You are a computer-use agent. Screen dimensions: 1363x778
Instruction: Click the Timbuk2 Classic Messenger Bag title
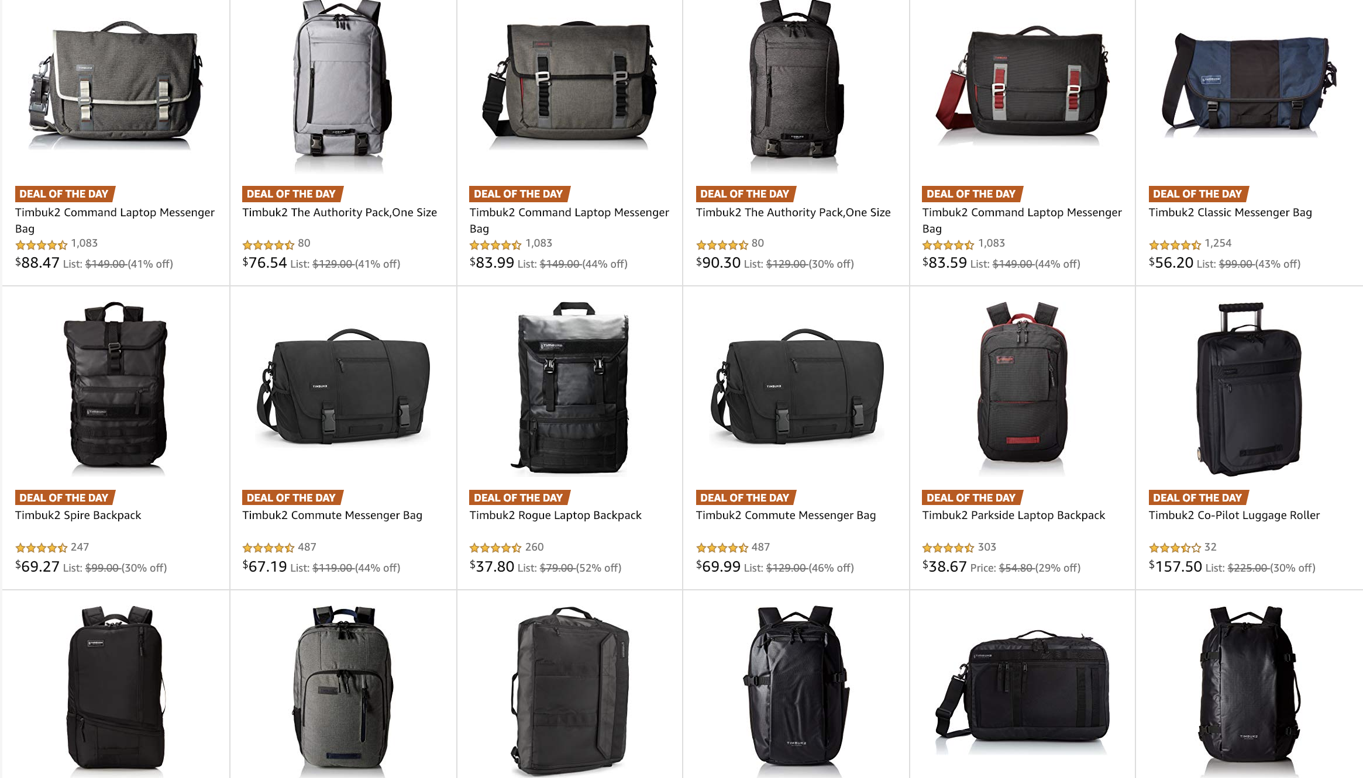point(1230,212)
